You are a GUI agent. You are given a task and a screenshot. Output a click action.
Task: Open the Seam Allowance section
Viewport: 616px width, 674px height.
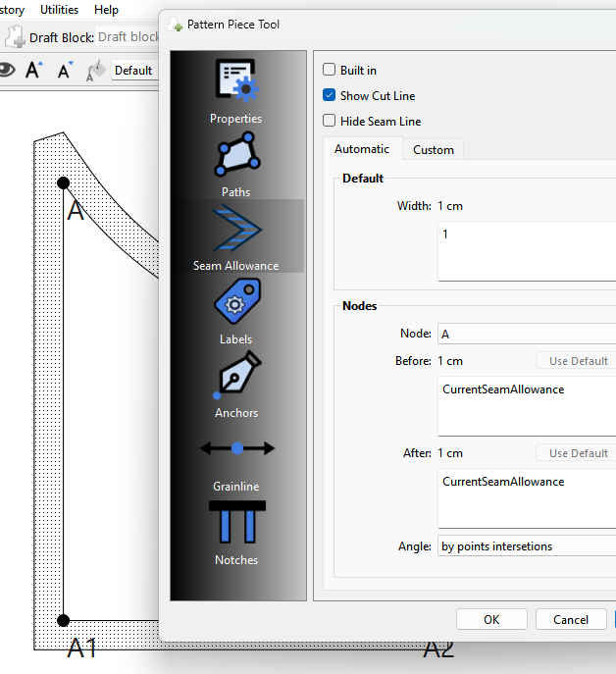235,236
